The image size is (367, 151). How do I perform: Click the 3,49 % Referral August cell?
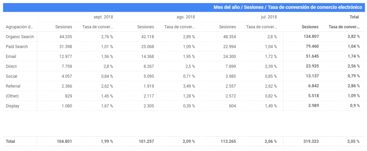[189, 86]
